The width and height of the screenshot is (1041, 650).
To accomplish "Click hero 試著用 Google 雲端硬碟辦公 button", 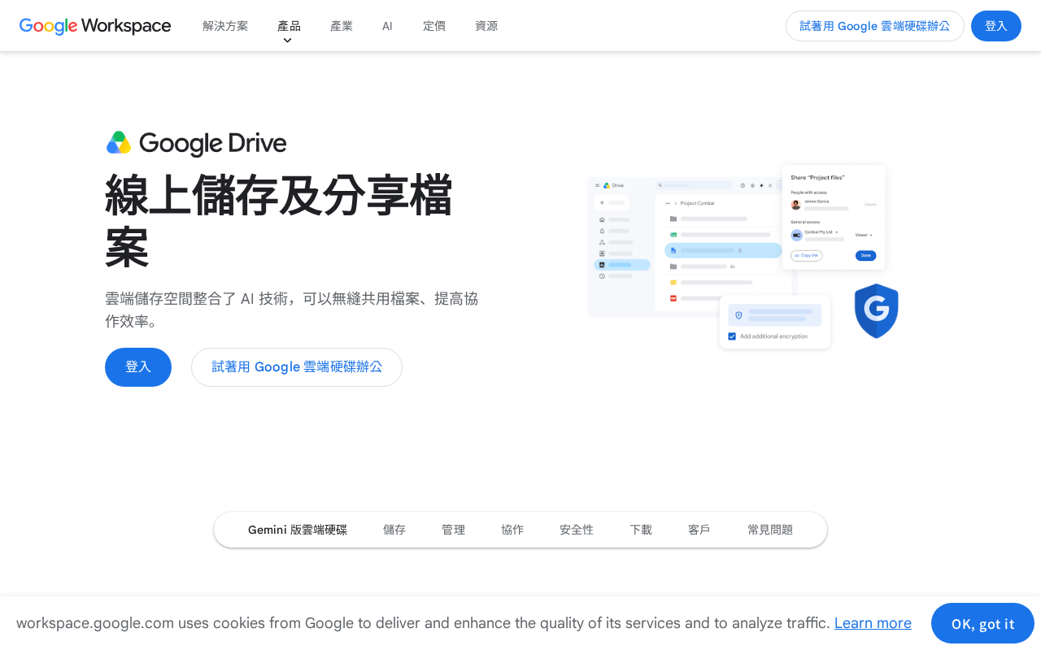I will [x=297, y=367].
